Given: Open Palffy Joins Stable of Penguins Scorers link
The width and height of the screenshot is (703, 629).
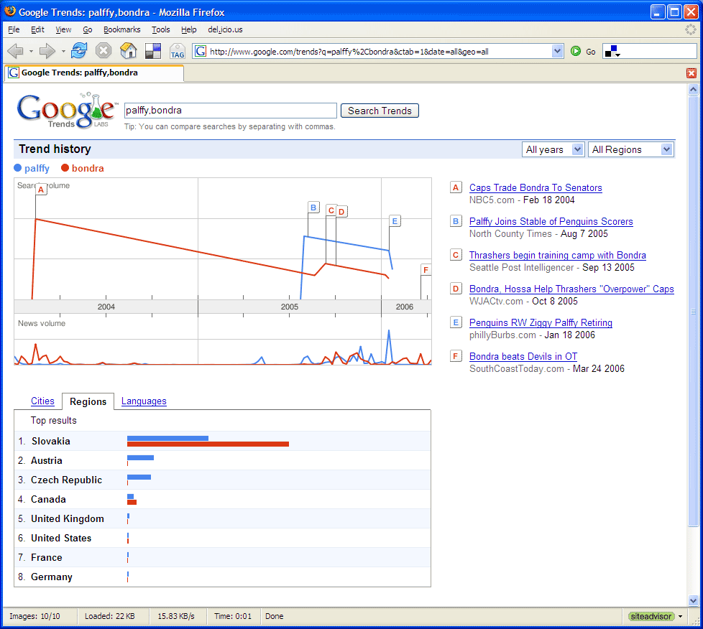Looking at the screenshot, I should [551, 221].
